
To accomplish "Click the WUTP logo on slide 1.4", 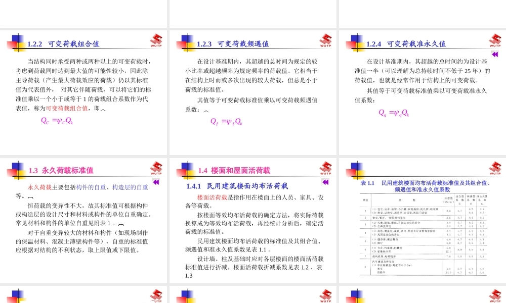I will point(325,168).
